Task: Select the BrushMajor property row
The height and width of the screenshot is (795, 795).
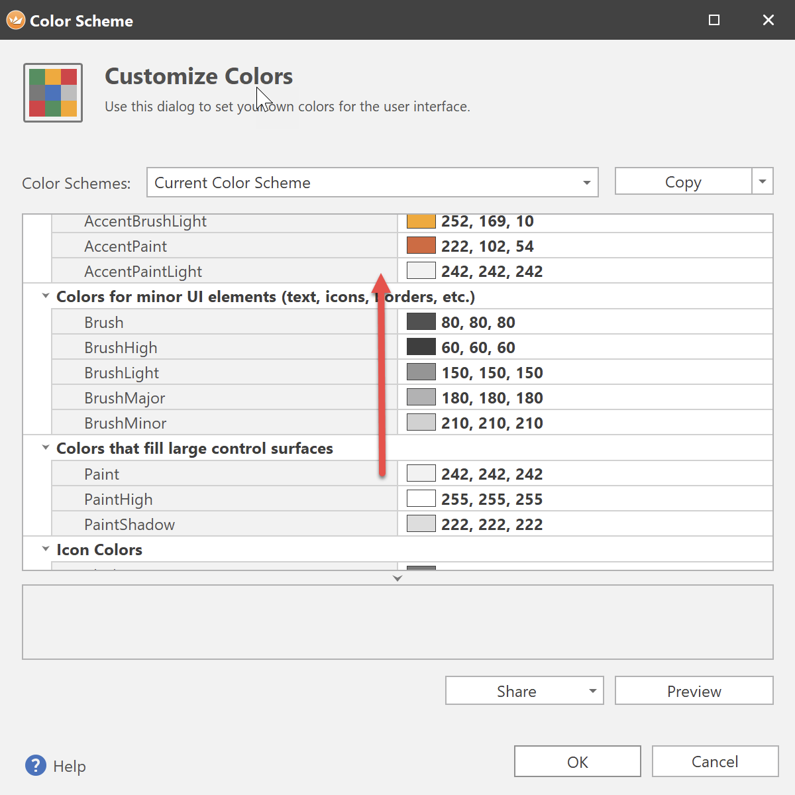Action: [x=125, y=398]
